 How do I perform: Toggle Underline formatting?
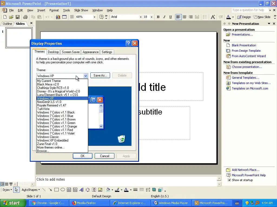pyautogui.click(x=170, y=17)
